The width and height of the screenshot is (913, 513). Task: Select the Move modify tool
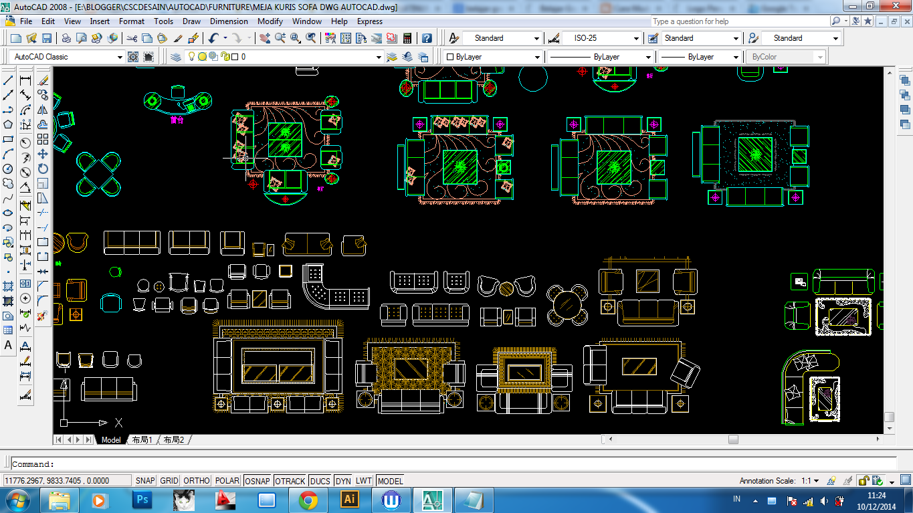43,154
